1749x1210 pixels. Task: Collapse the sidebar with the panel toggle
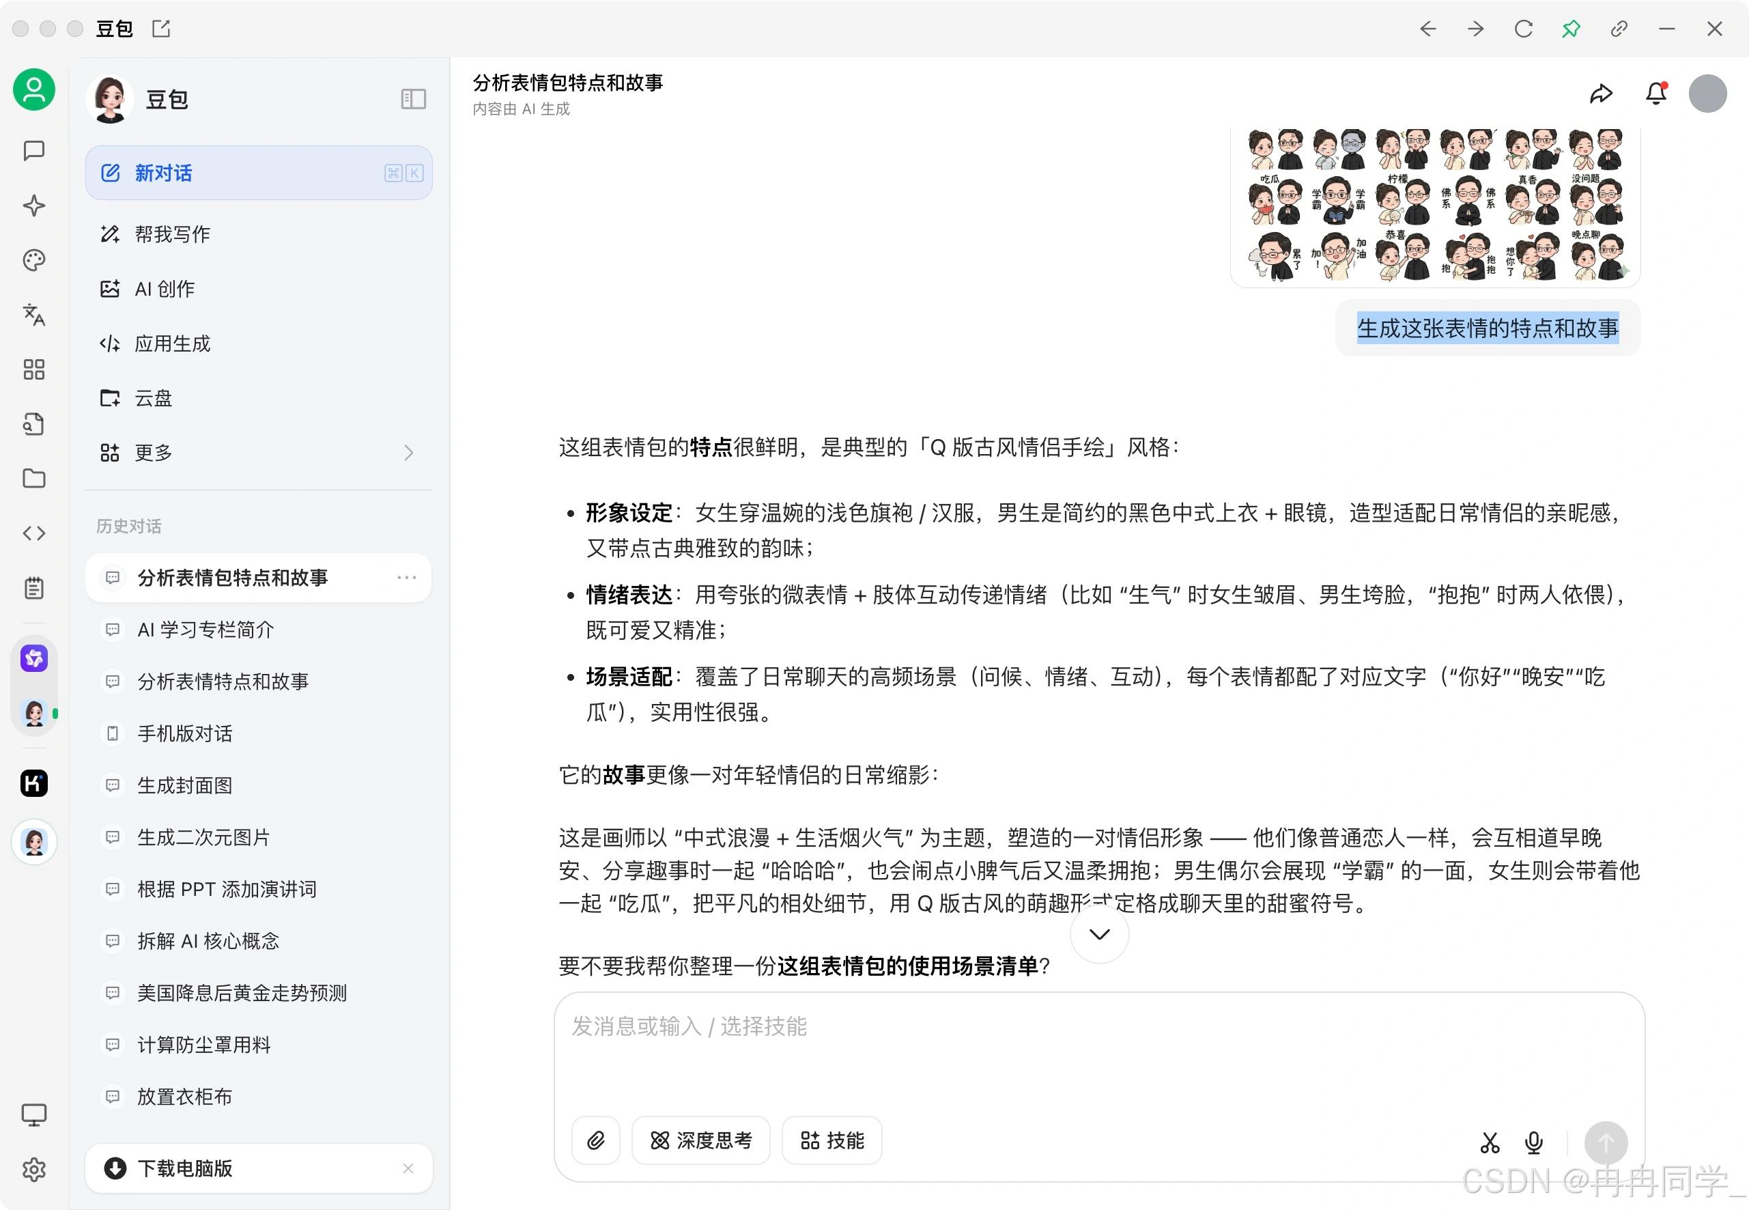pos(413,98)
